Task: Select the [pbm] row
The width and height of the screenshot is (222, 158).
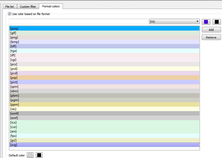Action: tap(104, 96)
